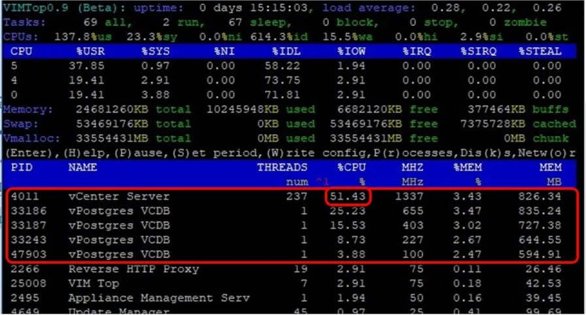This screenshot has height=315, width=586.
Task: Click the 15.53 CPU percentage value
Action: (x=347, y=225)
